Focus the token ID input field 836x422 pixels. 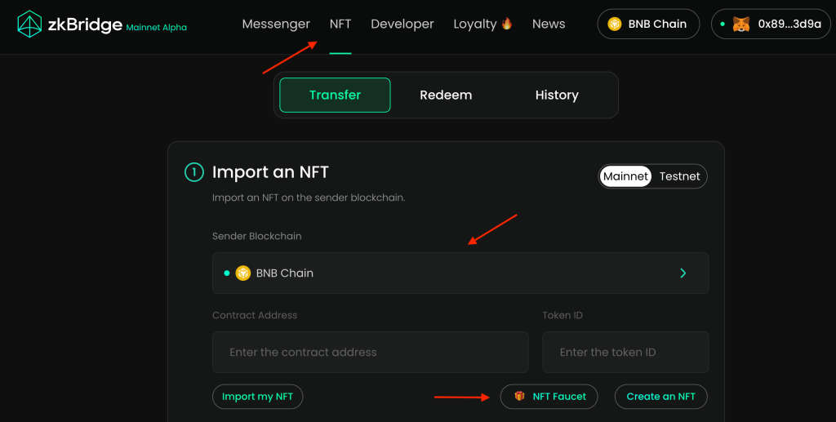coord(625,352)
